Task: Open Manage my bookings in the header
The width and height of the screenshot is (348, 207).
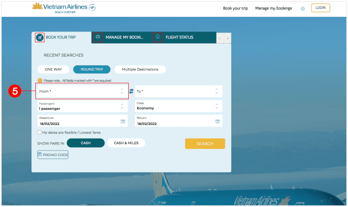Action: click(x=274, y=8)
